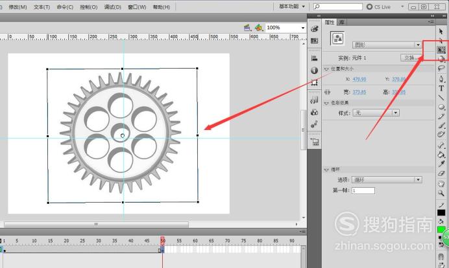Select the Subselection tool
Screen dimensions: 449x268
441,40
